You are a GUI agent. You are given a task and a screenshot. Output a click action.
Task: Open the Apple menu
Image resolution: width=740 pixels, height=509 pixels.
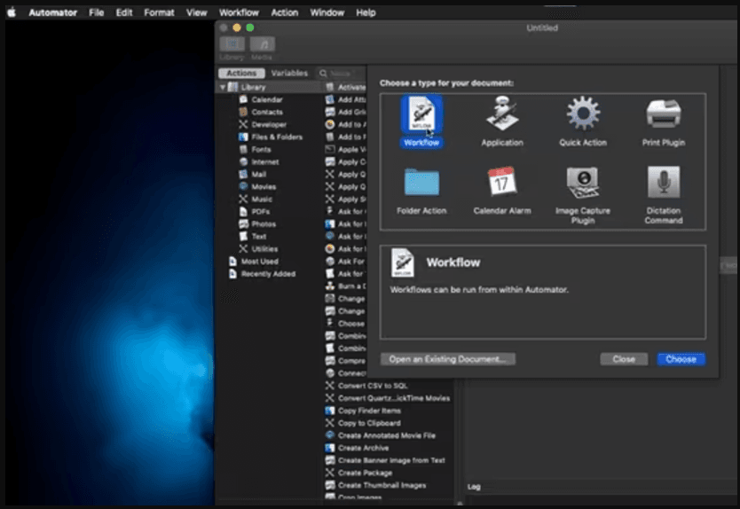[x=12, y=12]
